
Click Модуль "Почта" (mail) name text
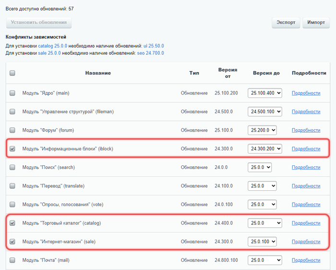pos(46,260)
